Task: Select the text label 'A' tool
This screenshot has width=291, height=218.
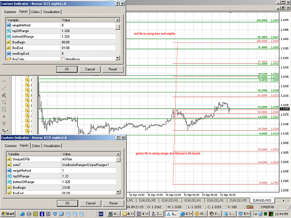Action: (x=4, y=117)
